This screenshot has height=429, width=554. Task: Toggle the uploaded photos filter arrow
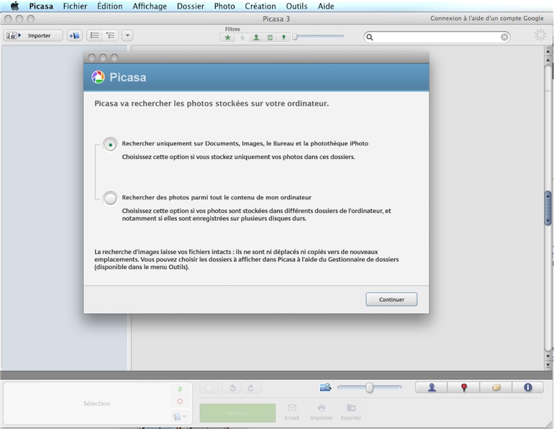pyautogui.click(x=242, y=37)
